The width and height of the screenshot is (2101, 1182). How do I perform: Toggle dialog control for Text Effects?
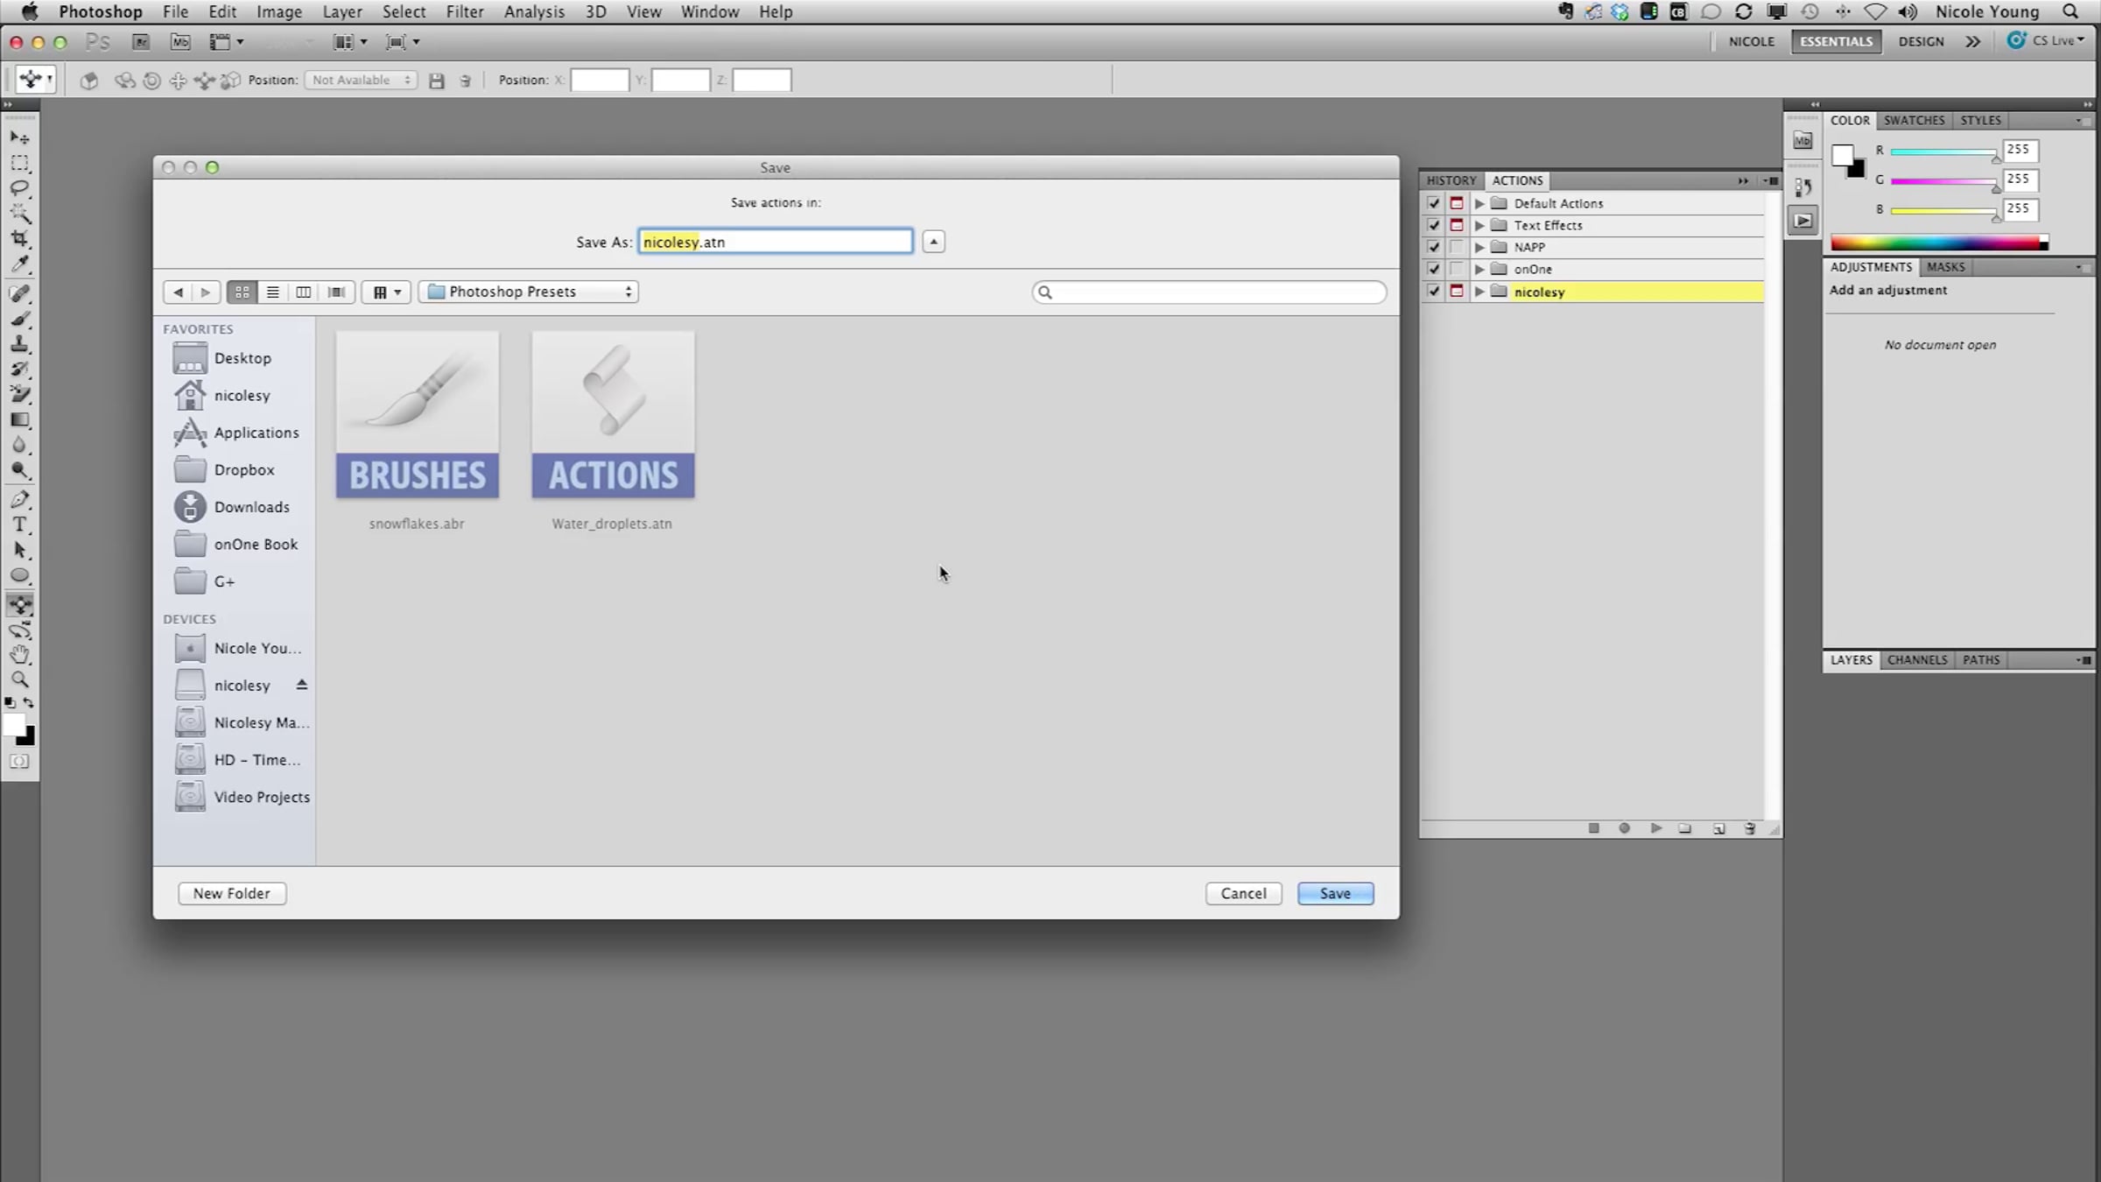tap(1457, 225)
